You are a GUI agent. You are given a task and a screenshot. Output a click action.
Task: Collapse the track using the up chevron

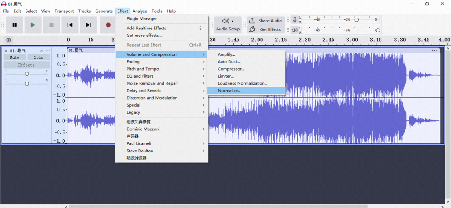(x=42, y=51)
